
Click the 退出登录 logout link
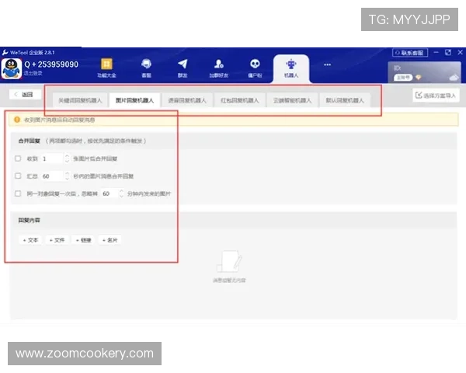[x=33, y=73]
